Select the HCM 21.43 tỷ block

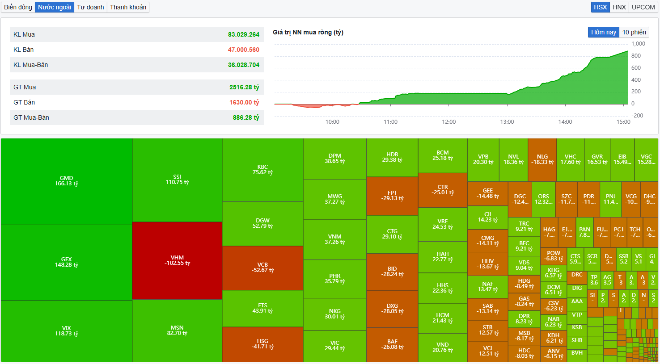[x=443, y=318]
